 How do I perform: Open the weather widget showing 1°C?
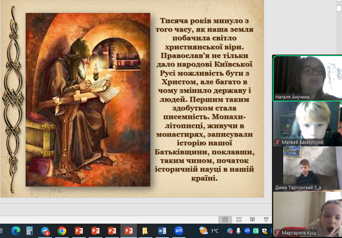(x=209, y=230)
